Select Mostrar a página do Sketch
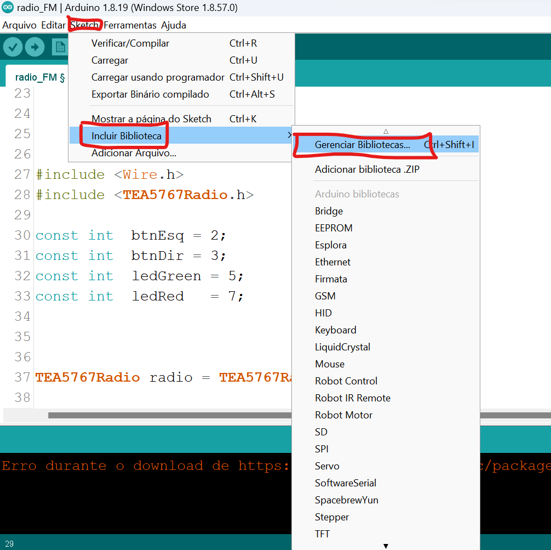Screen dimensions: 551x550 (x=181, y=119)
